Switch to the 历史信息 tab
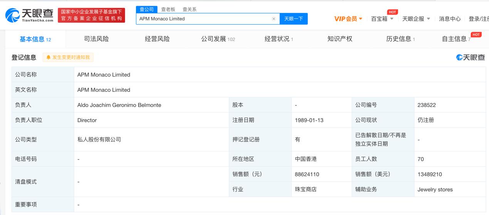 coord(401,39)
